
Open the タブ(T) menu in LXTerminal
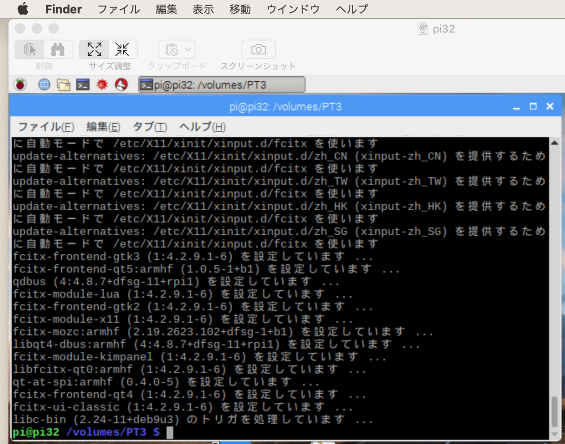coord(149,127)
